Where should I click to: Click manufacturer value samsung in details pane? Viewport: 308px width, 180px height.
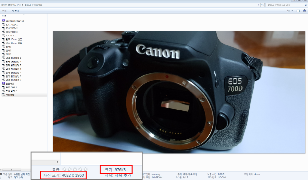156,174
